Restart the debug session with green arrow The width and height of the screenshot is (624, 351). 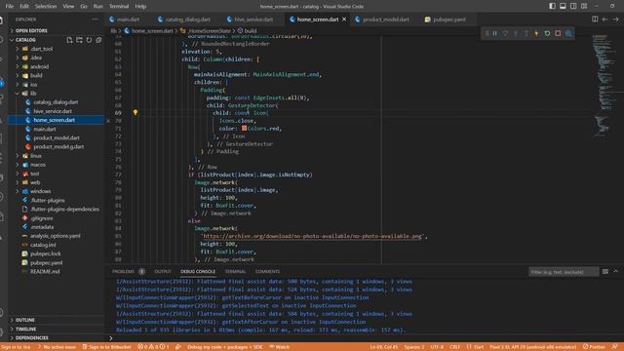[547, 33]
